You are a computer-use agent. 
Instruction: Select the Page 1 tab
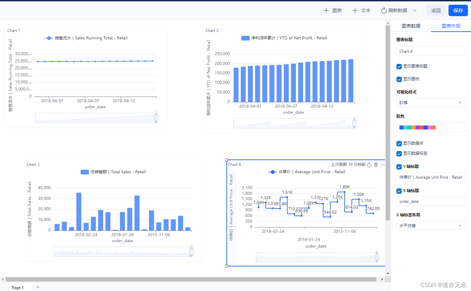coord(18,287)
